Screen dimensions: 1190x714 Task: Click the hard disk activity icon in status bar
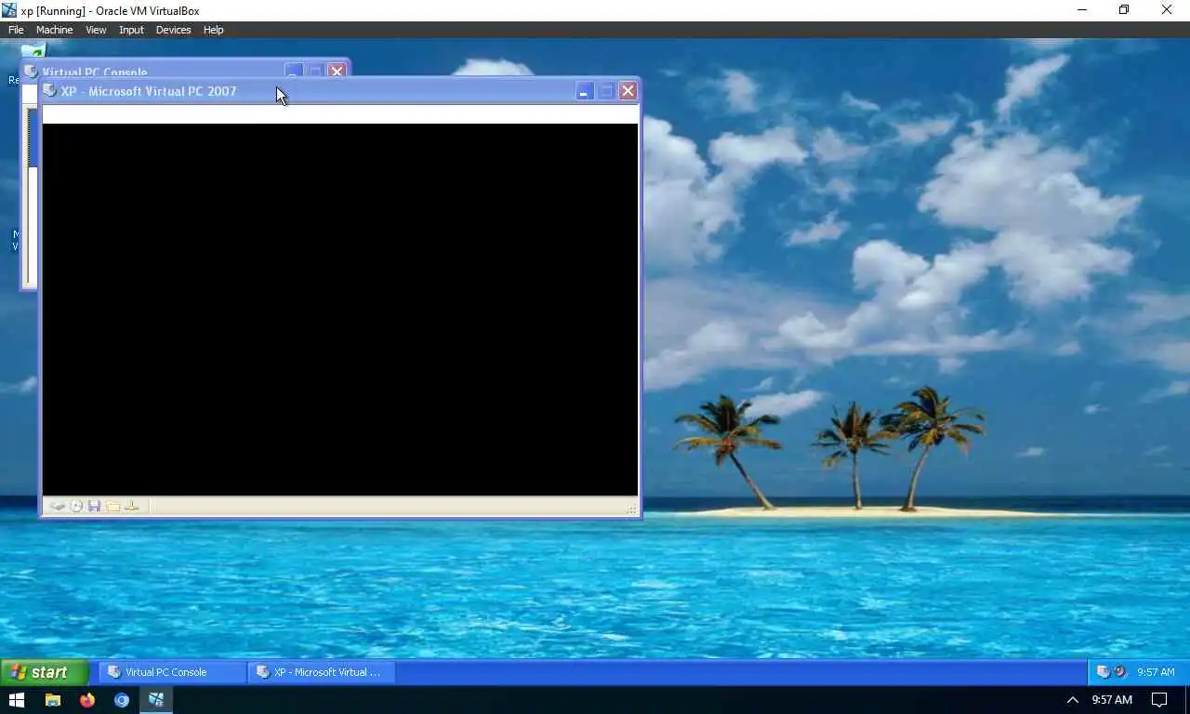[x=58, y=507]
